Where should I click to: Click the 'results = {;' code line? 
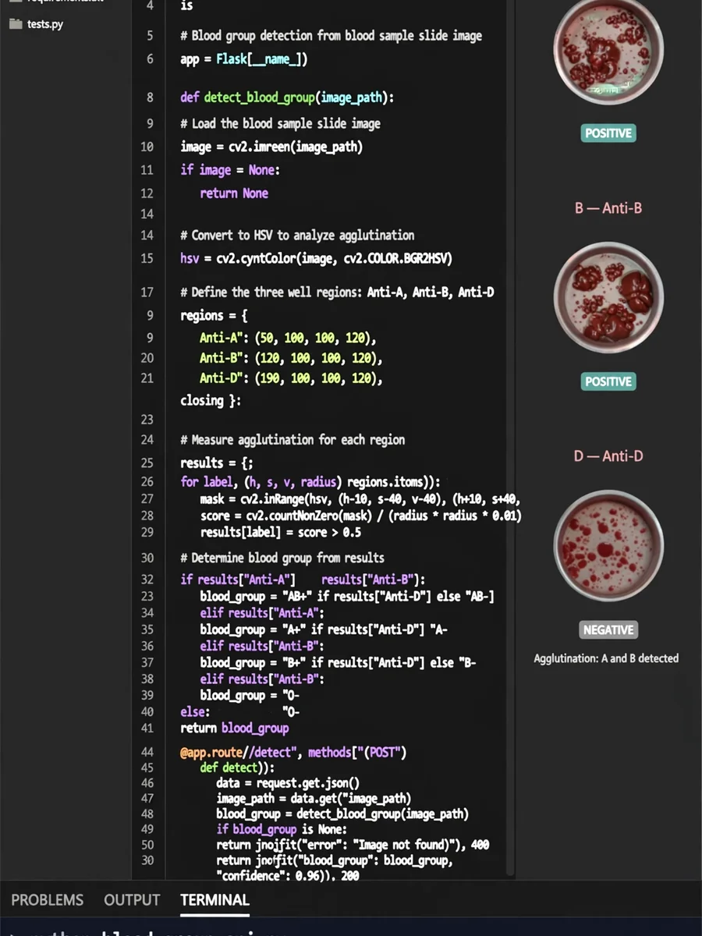click(x=217, y=463)
